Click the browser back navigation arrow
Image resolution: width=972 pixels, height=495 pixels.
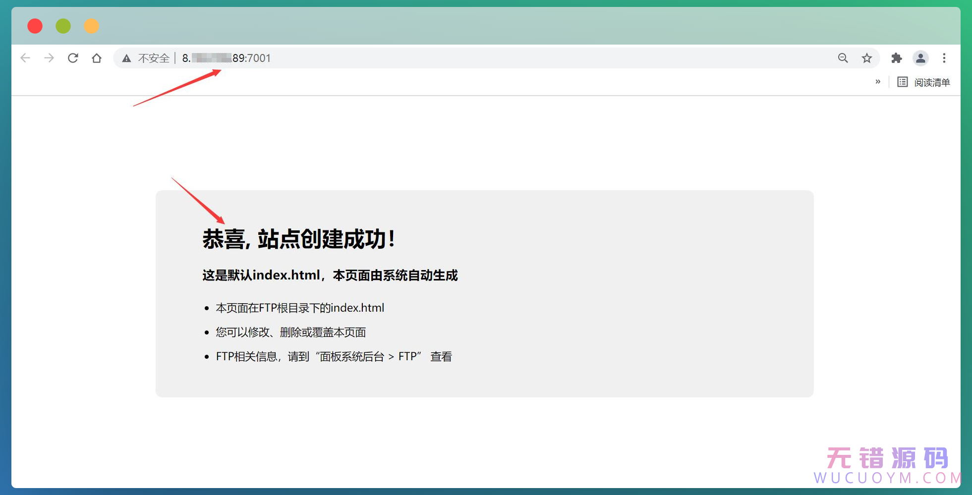[x=25, y=58]
